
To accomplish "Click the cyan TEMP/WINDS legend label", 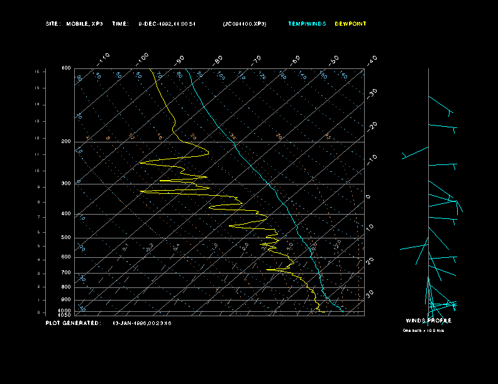I will click(x=307, y=24).
